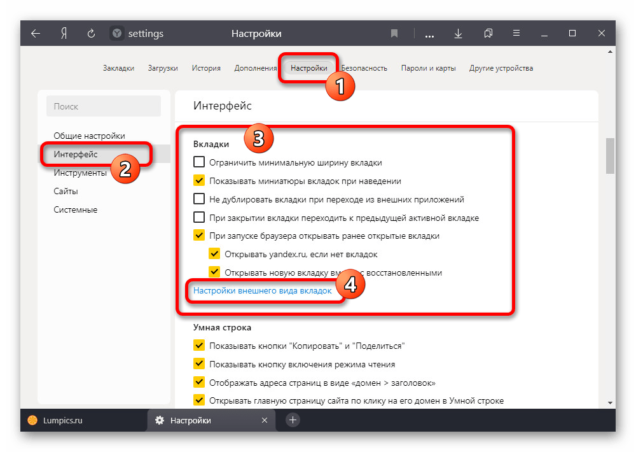Screen dimensions: 636x452
Task: Click the new tab plus button
Action: coord(293,420)
